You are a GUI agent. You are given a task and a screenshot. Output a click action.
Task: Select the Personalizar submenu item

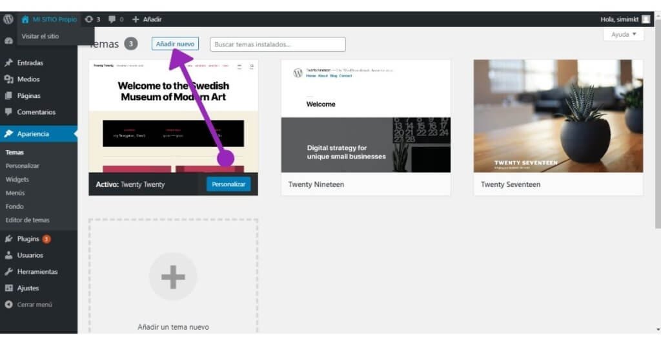point(23,166)
